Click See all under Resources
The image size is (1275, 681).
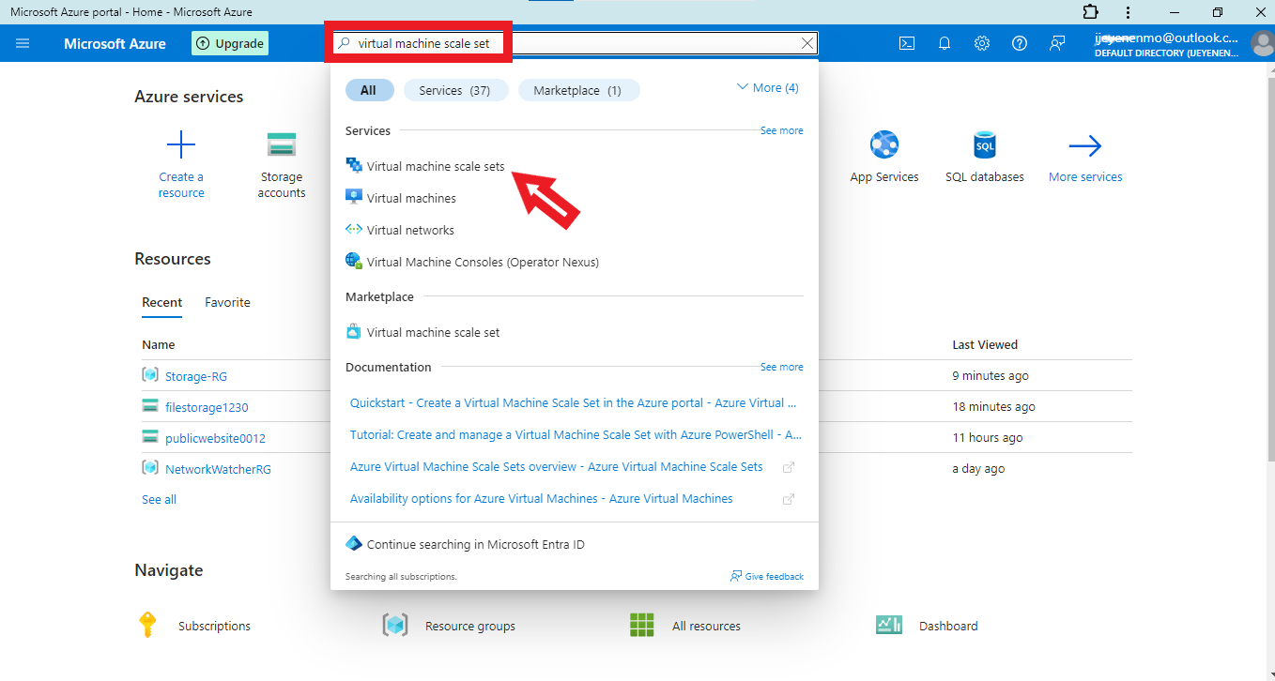point(159,499)
